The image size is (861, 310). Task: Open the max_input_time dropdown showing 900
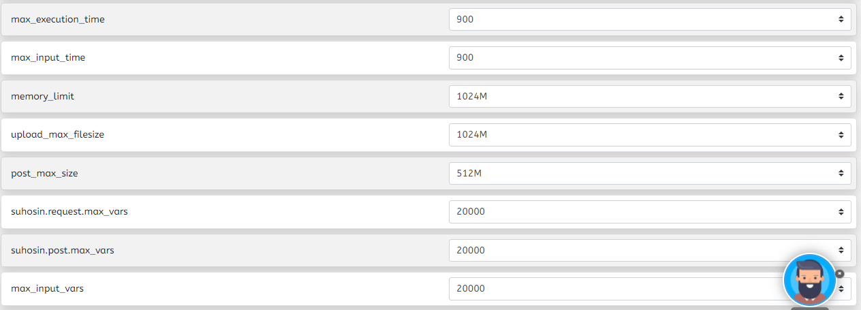pos(650,58)
